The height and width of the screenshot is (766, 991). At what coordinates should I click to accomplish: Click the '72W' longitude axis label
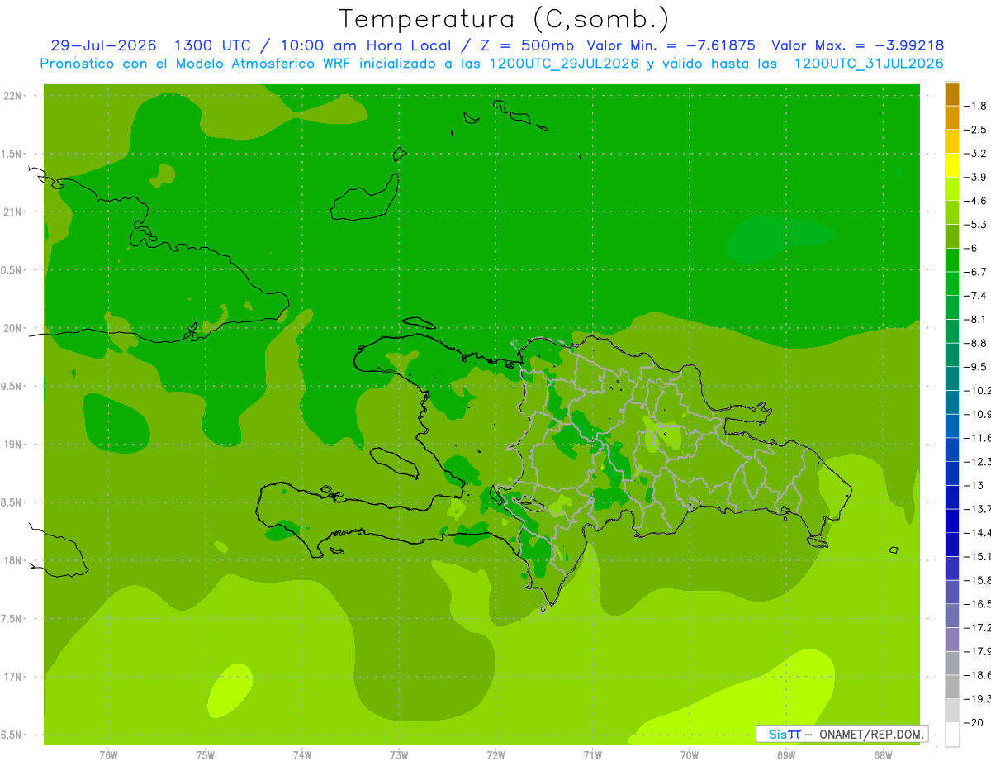pos(495,755)
